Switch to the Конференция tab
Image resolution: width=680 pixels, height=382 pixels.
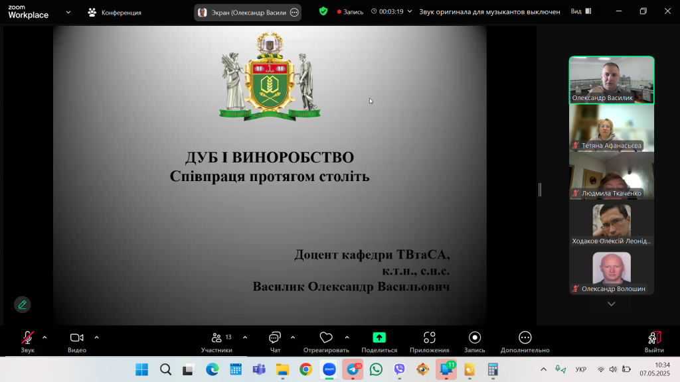tap(114, 13)
